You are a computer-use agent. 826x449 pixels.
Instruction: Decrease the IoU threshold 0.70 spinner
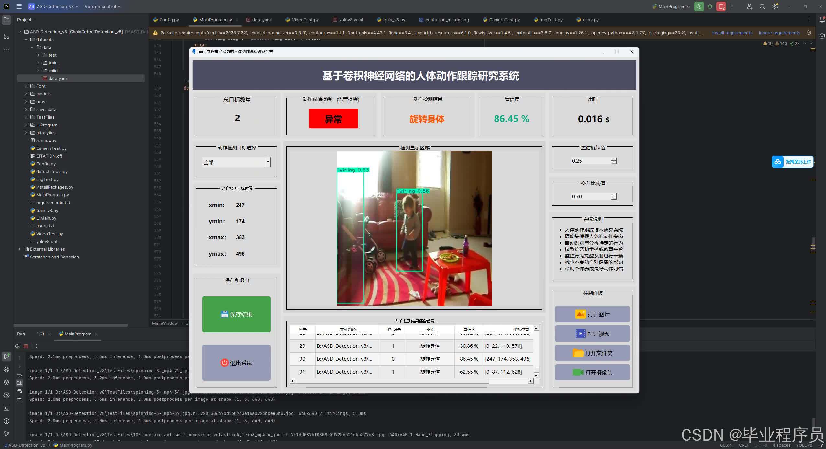click(x=614, y=198)
